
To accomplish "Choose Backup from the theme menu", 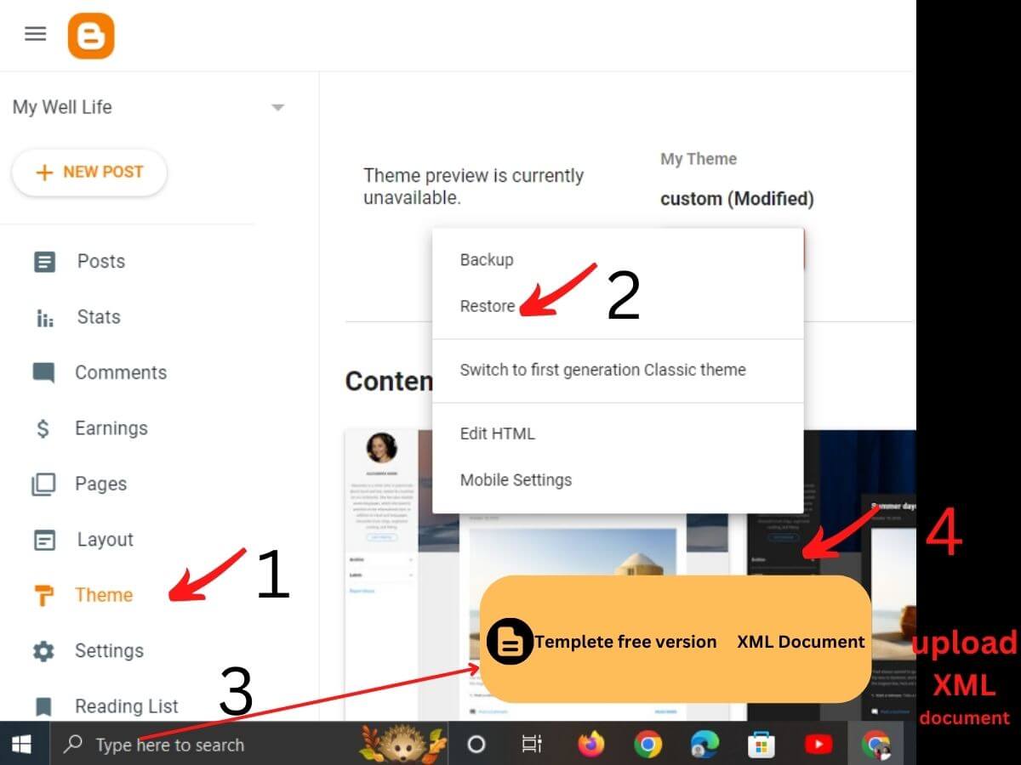I will pyautogui.click(x=487, y=259).
